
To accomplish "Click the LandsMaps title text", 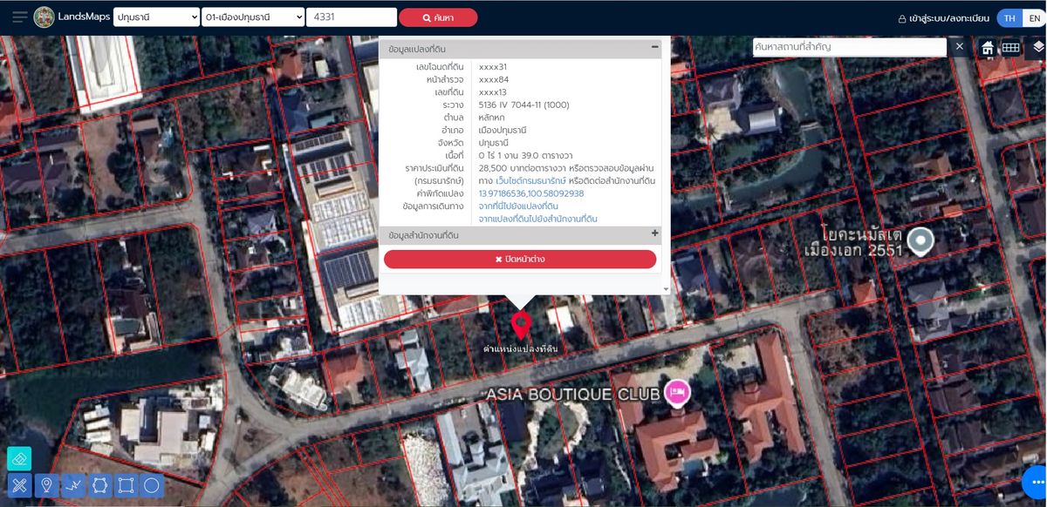I will tap(85, 17).
